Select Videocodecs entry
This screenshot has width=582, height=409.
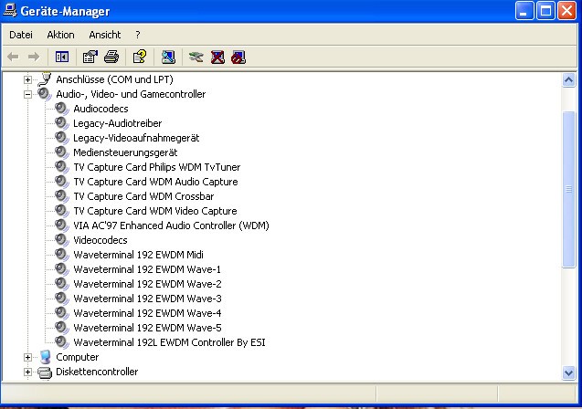coord(101,240)
